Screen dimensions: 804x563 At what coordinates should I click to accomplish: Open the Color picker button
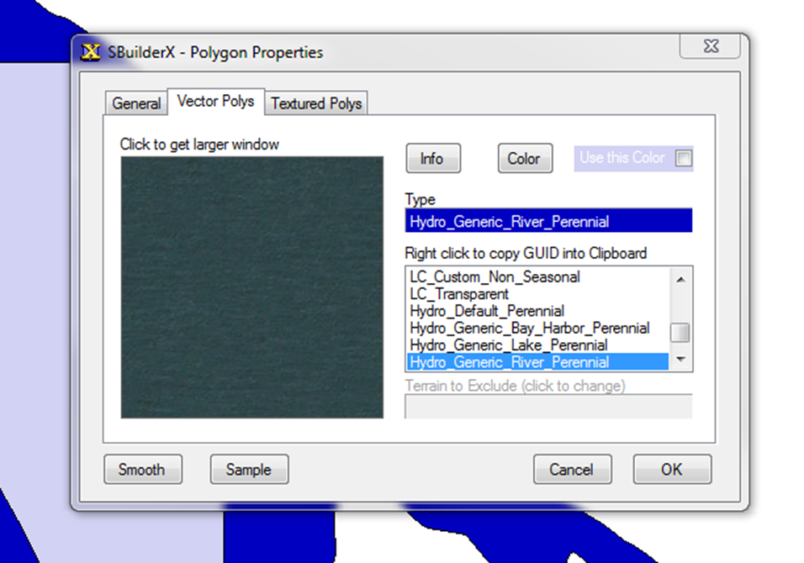pyautogui.click(x=524, y=159)
